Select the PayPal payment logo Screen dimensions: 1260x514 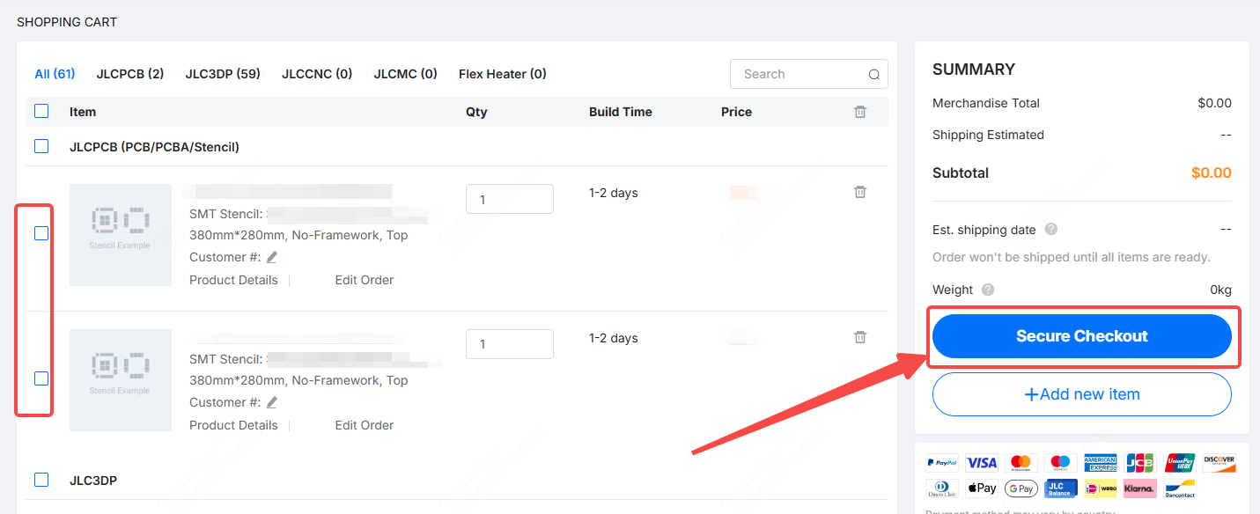click(942, 463)
